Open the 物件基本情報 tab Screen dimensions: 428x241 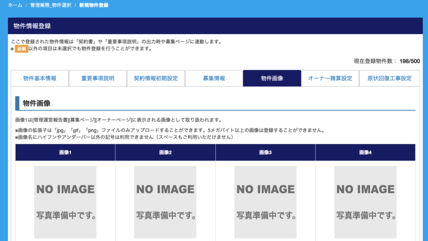(40, 78)
